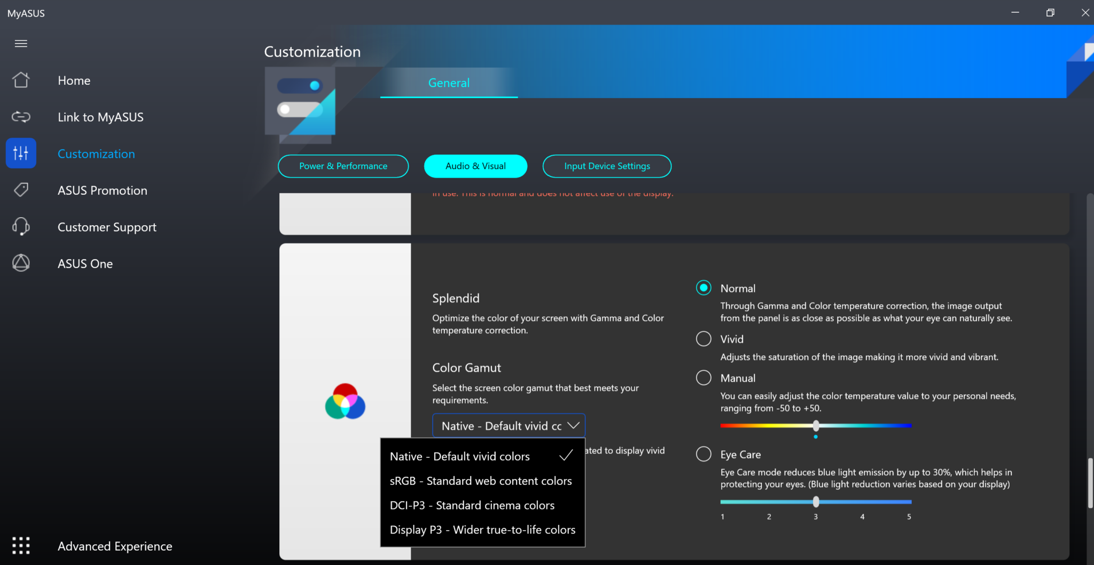Click the Eye Care level slider handle
The image size is (1094, 565).
click(x=816, y=502)
